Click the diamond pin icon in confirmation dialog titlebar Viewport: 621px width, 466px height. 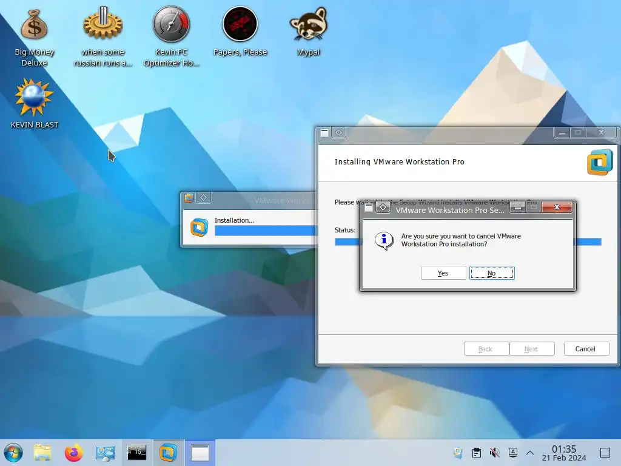click(383, 208)
